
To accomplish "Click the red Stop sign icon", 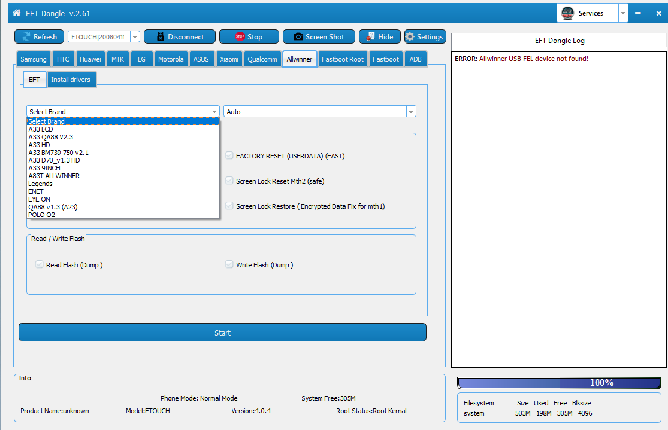I will pos(240,36).
